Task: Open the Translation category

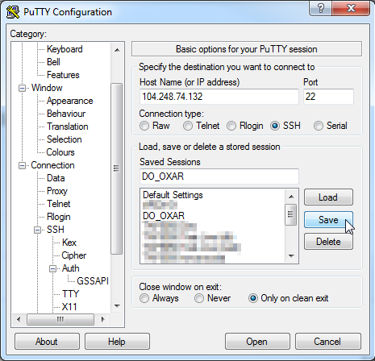Action: coord(67,127)
